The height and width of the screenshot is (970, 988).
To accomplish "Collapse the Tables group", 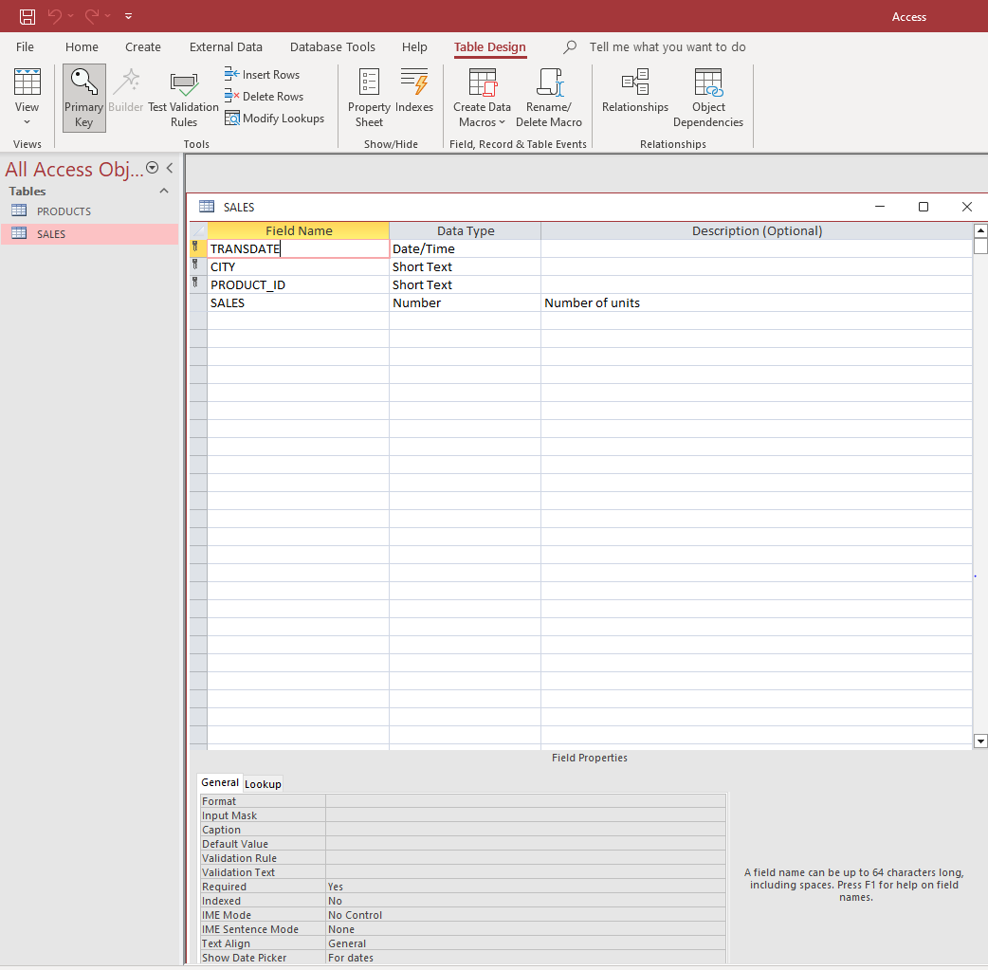I will pyautogui.click(x=164, y=191).
